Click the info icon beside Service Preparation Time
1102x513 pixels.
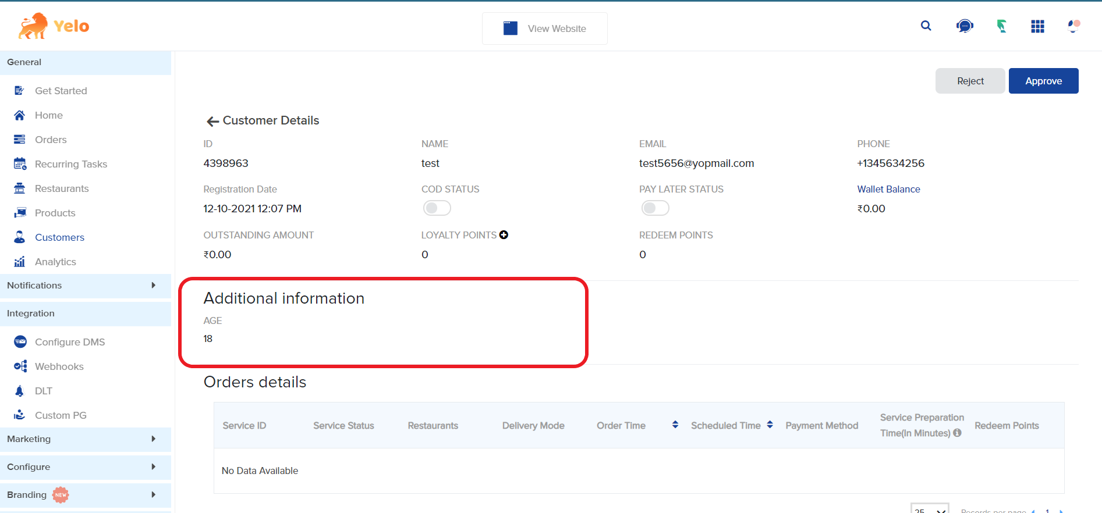(x=957, y=433)
